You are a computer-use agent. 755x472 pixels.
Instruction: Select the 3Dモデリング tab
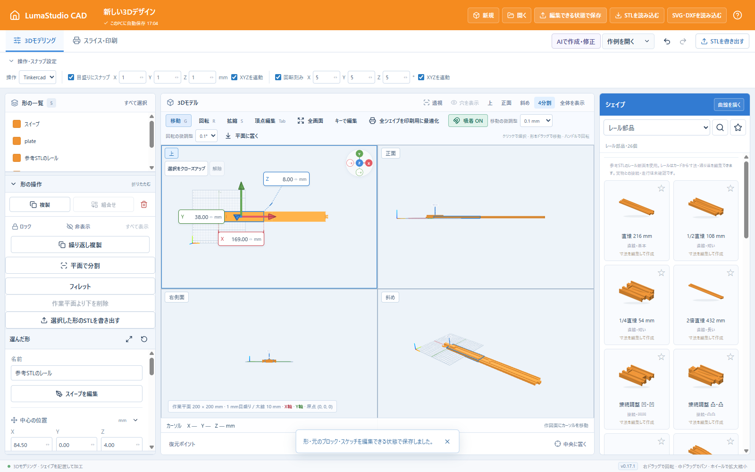[x=34, y=41]
